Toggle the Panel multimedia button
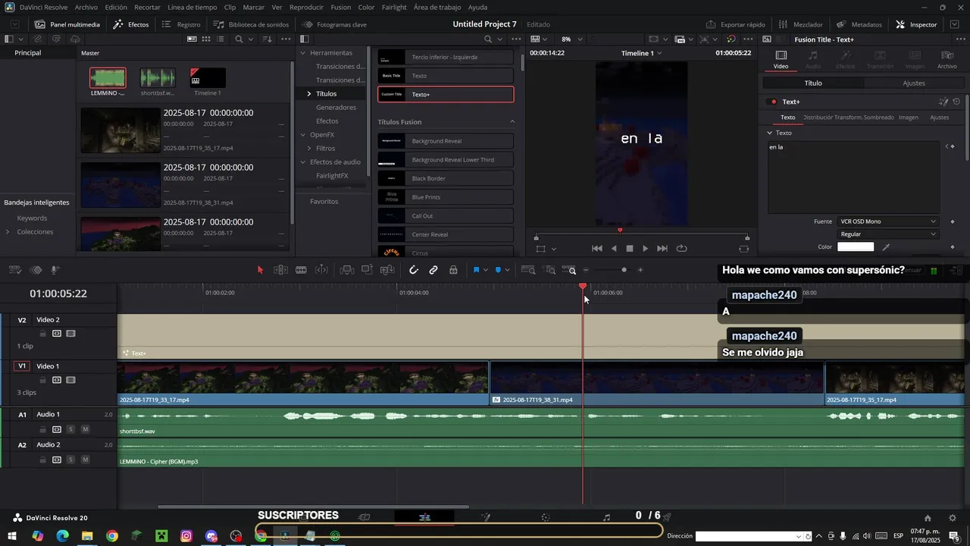970x546 pixels. 67,24
